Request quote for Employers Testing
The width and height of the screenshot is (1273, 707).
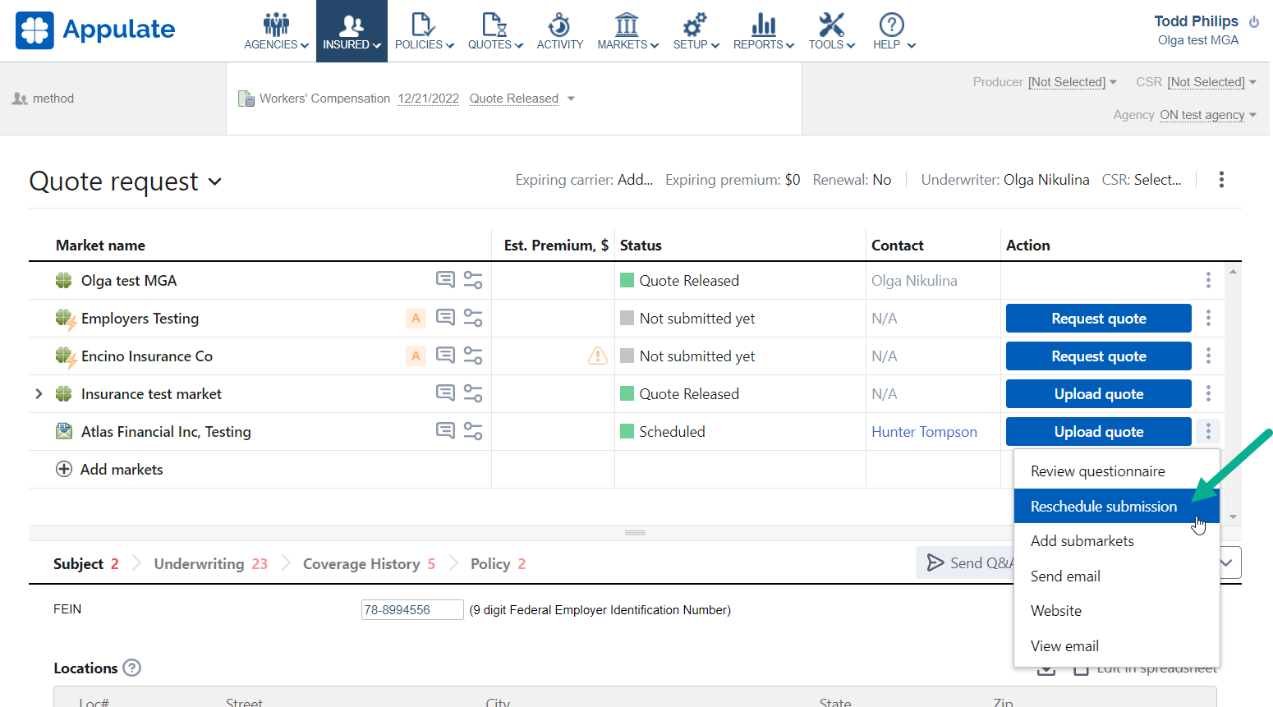pos(1099,319)
